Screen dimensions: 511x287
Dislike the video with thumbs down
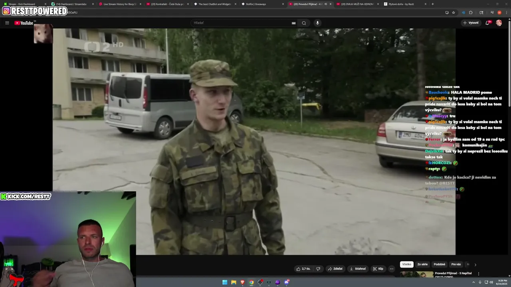pos(318,269)
